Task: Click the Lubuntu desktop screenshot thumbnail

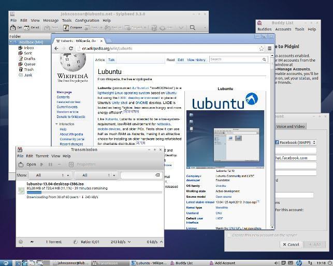Action: (225, 139)
